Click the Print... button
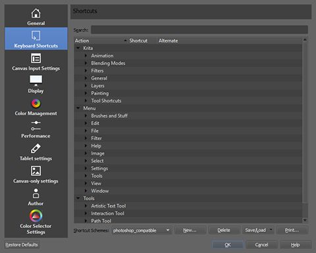This screenshot has height=253, width=316. click(x=292, y=230)
